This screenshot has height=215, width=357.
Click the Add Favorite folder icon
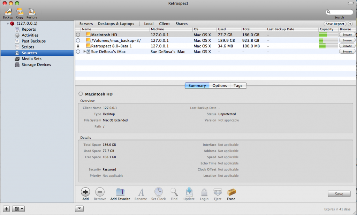120,192
